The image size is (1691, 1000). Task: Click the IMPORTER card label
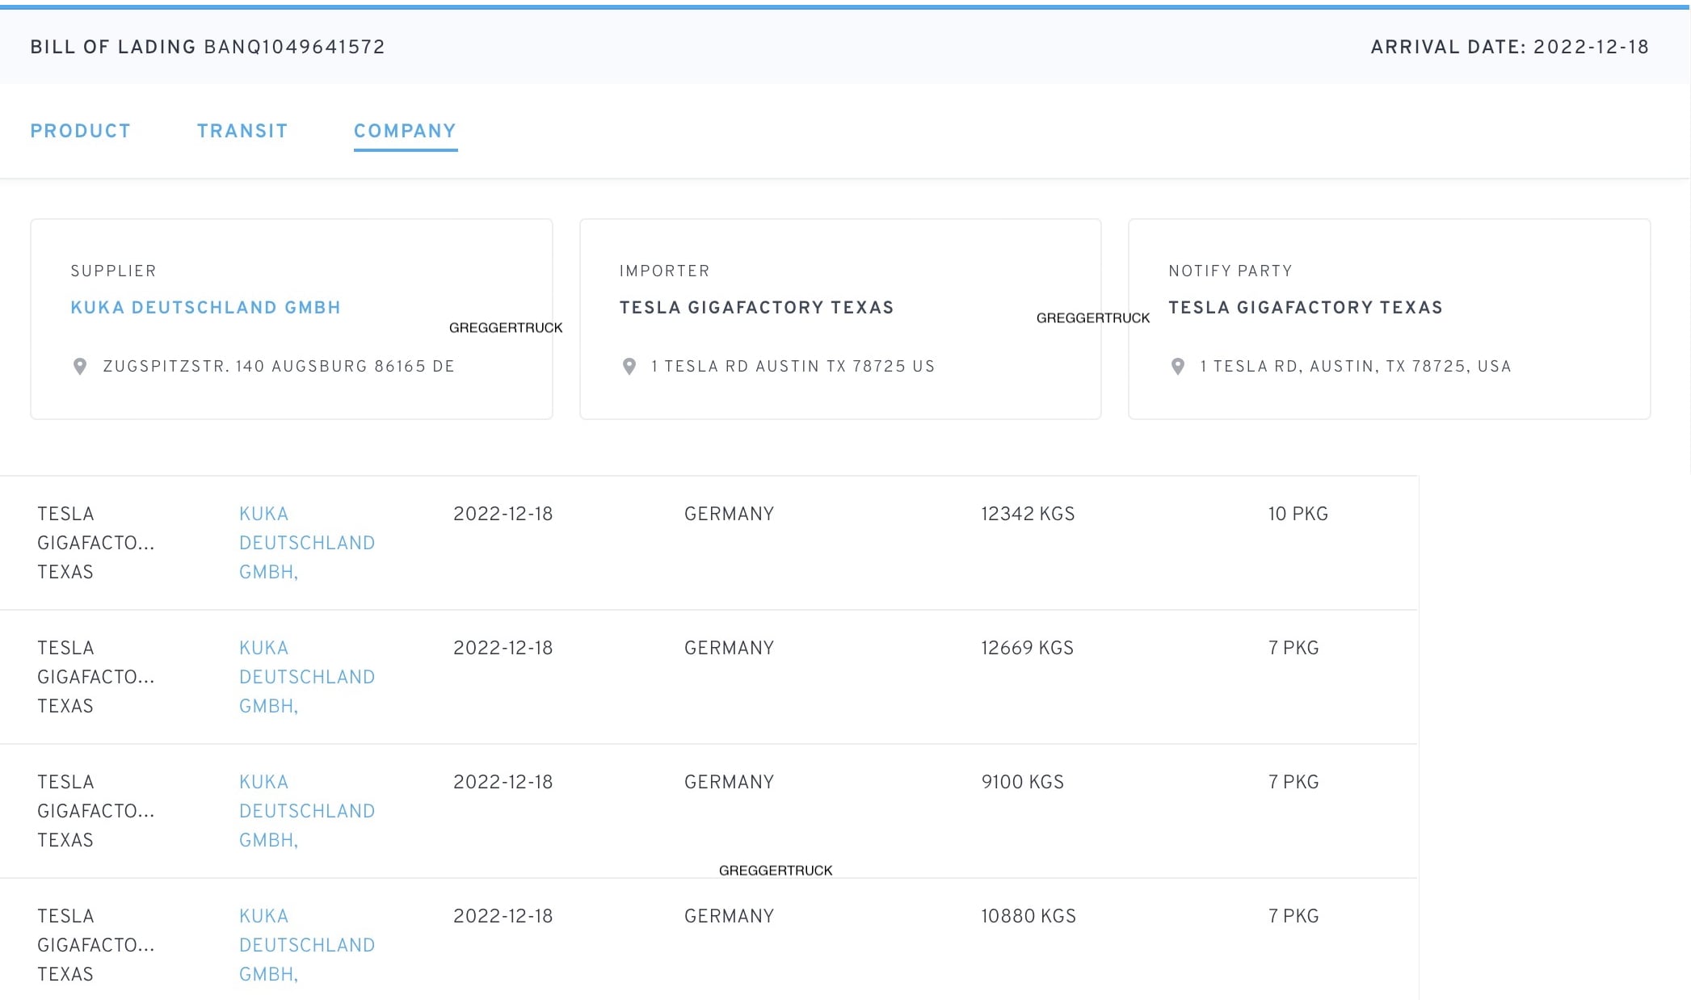point(664,271)
